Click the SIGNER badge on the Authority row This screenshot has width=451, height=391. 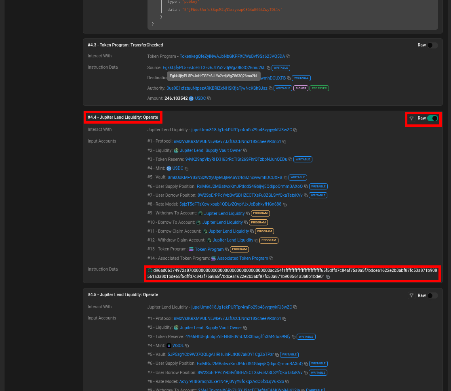point(301,88)
